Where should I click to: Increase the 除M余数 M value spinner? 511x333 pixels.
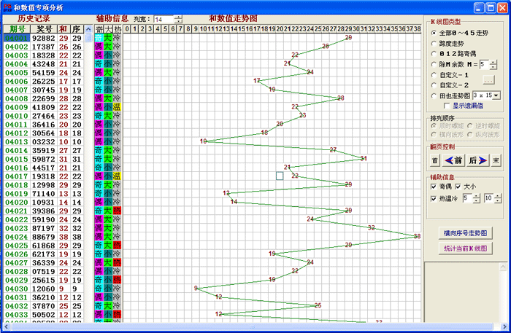[x=495, y=61]
